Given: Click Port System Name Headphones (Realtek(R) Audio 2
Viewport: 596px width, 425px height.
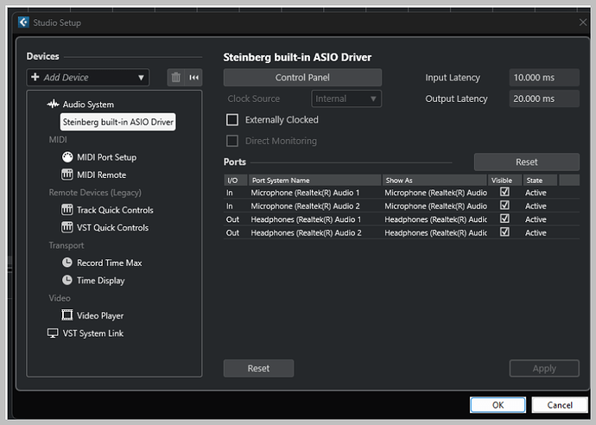Looking at the screenshot, I should tap(306, 232).
